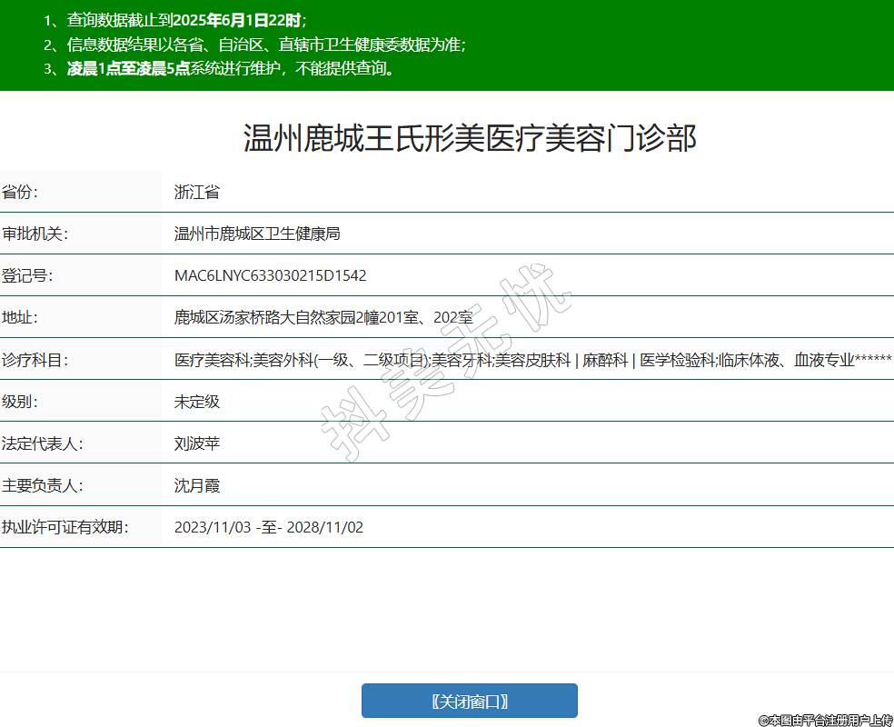
Task: Click the registration number MAC6LNYC633030215D1542
Action: pyautogui.click(x=270, y=275)
